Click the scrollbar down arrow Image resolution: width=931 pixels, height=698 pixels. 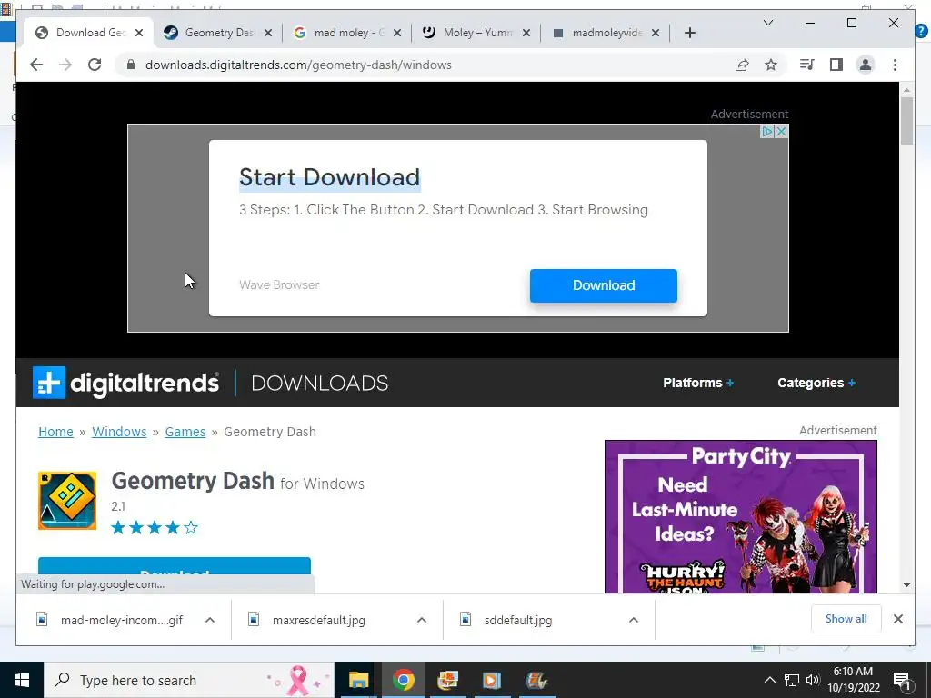pos(906,585)
